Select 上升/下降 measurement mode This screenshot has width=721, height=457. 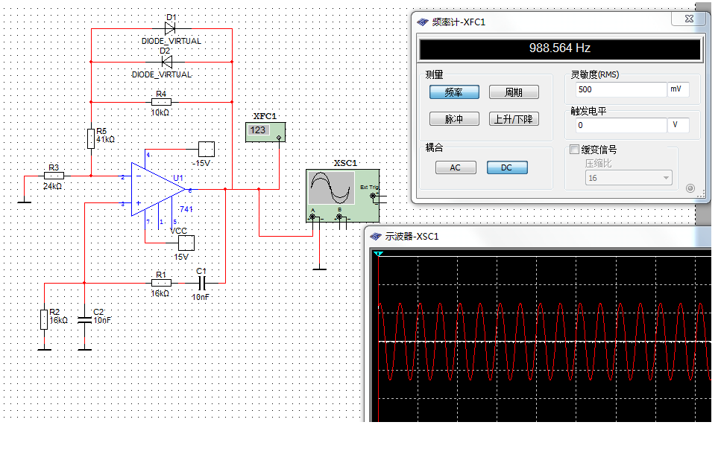click(514, 119)
